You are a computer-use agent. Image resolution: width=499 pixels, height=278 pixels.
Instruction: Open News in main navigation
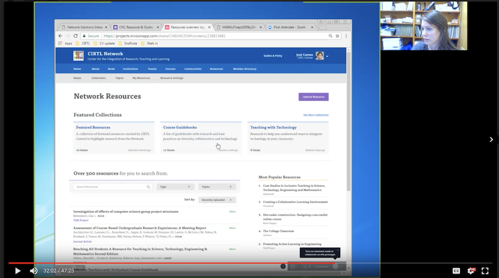[111, 69]
